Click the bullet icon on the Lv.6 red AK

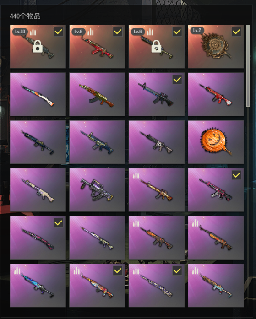click(91, 32)
